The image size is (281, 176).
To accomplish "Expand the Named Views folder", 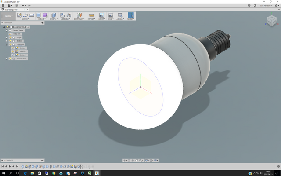I will 7,30.
